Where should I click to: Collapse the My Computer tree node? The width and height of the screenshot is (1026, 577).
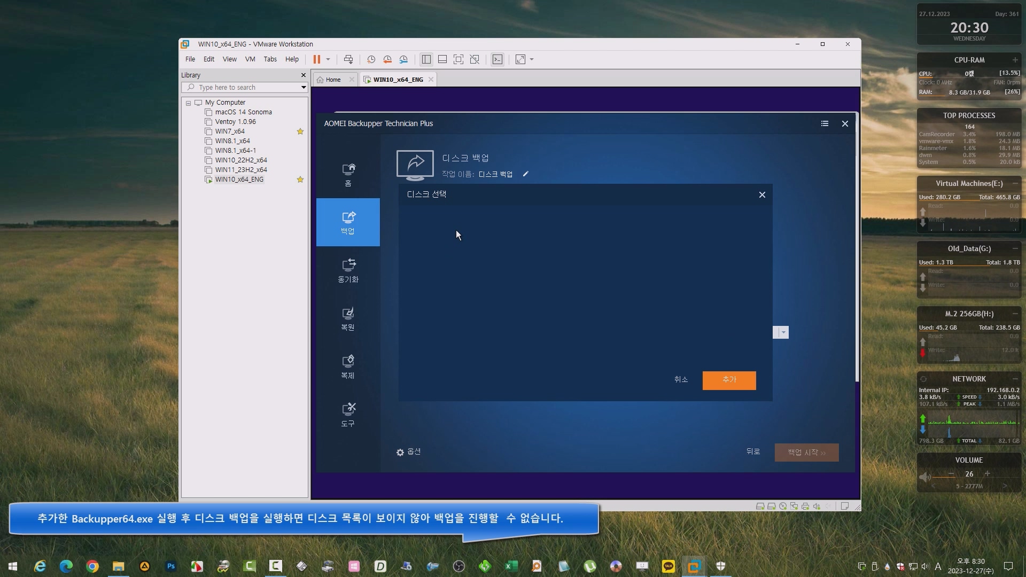[x=188, y=103]
